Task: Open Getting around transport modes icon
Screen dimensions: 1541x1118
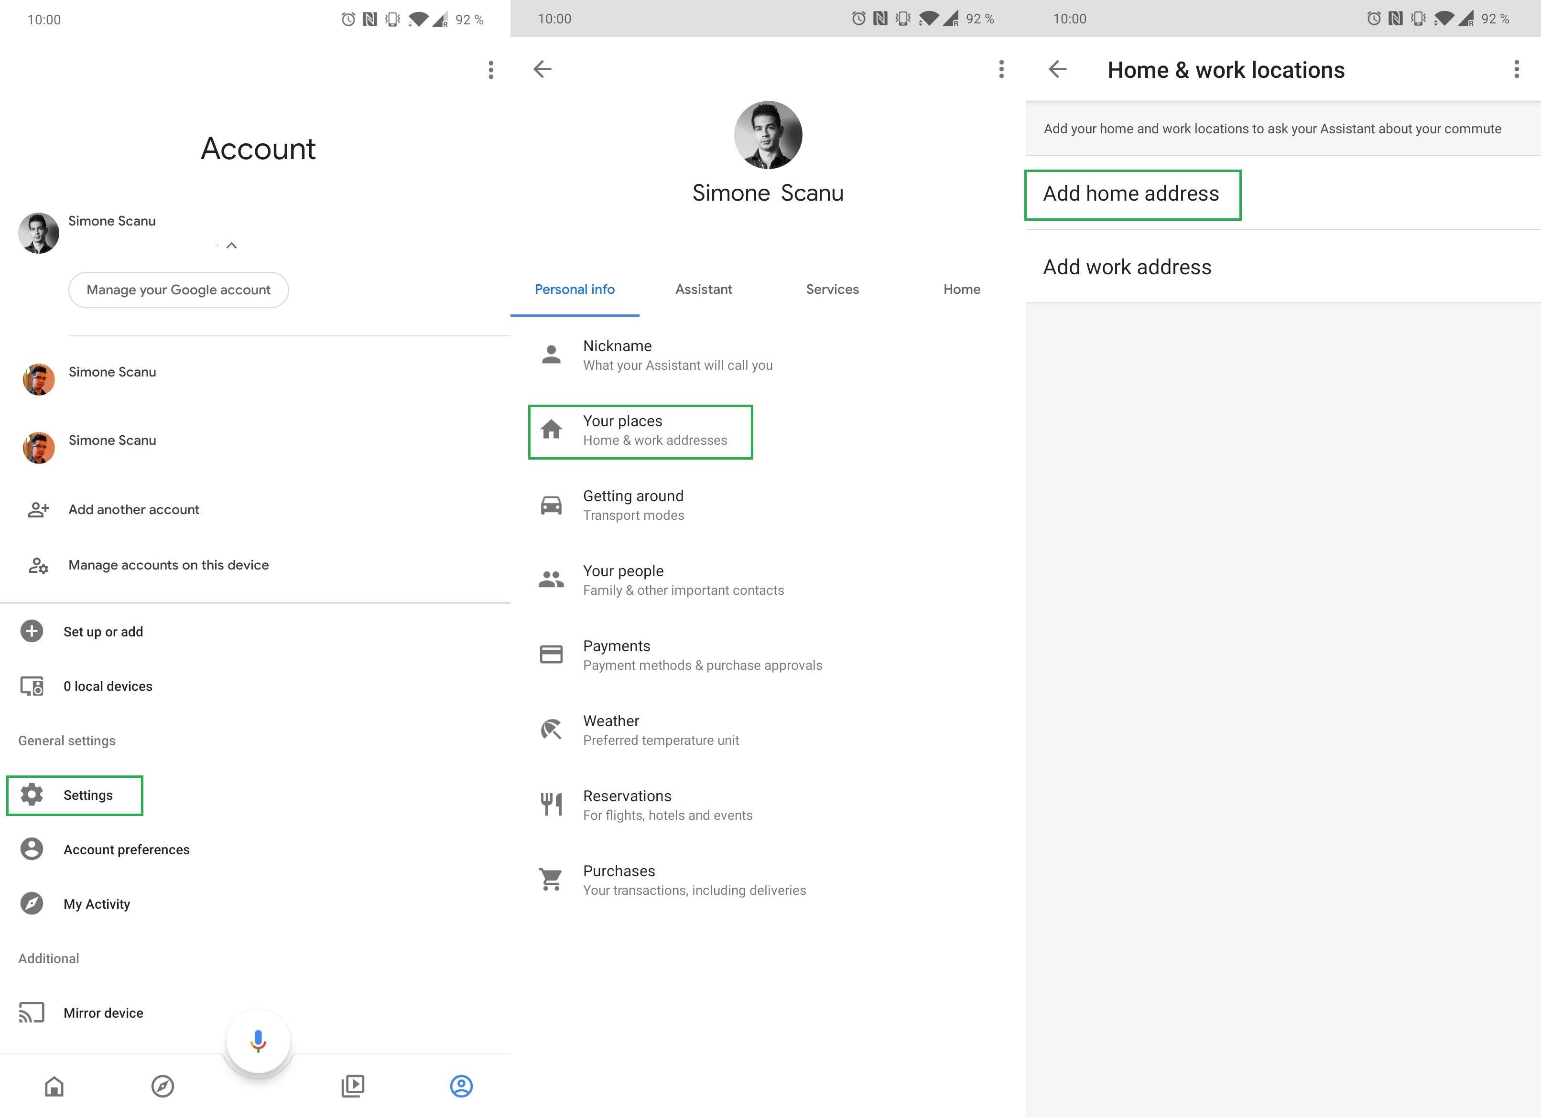Action: 552,505
